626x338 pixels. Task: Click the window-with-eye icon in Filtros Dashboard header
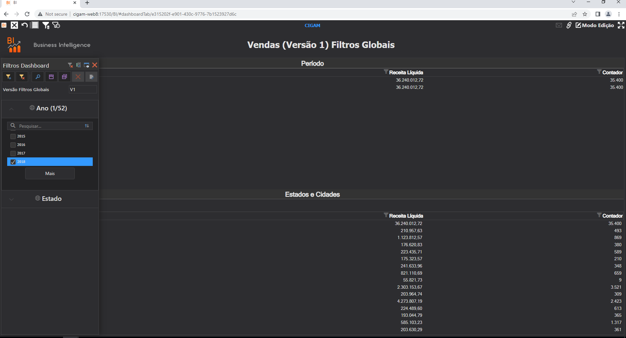point(87,65)
